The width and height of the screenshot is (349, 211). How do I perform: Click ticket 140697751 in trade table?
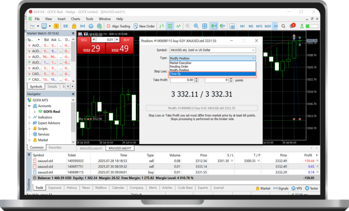point(75,167)
